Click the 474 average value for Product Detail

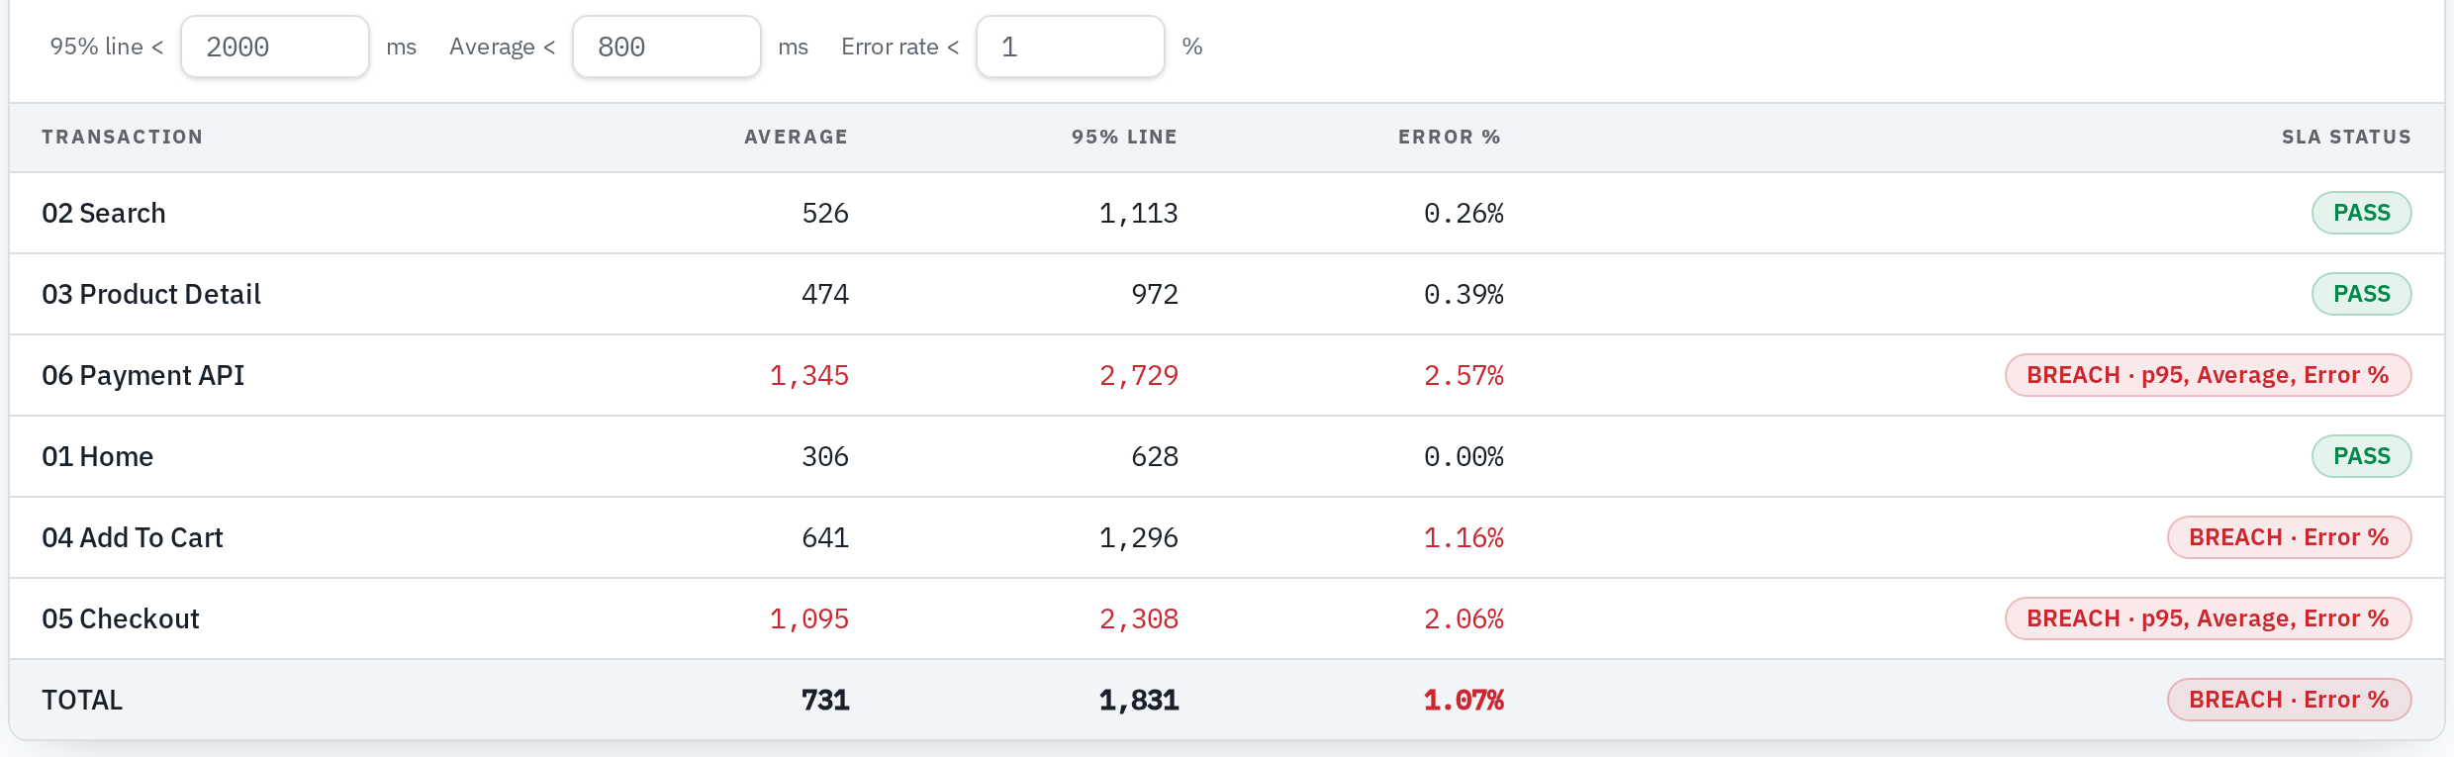pyautogui.click(x=825, y=295)
